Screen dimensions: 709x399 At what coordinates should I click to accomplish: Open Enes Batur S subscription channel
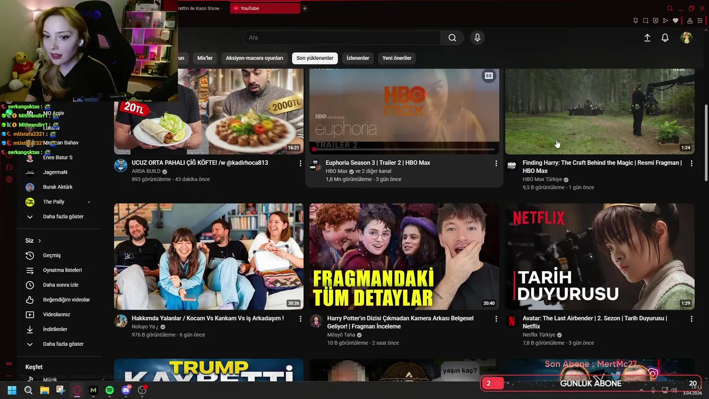coord(58,157)
